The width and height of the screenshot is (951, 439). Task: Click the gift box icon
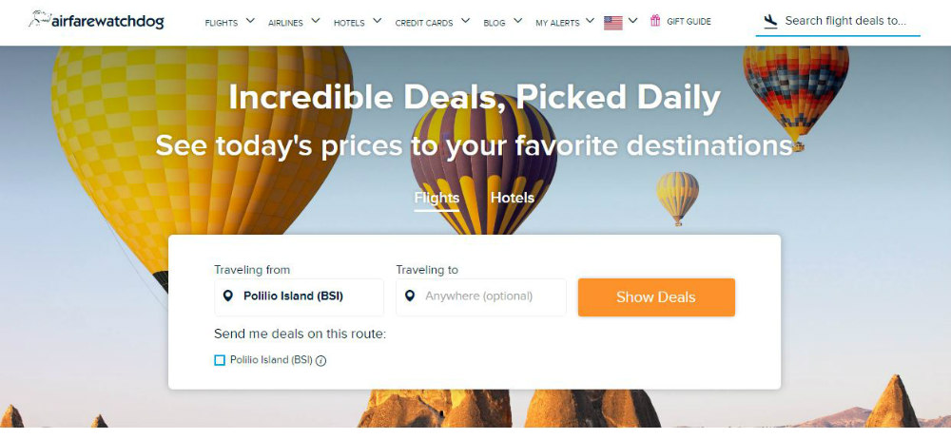coord(655,21)
